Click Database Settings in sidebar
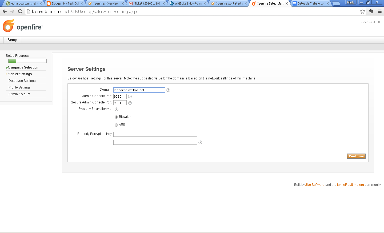Viewport: 384px width, 233px height. pos(22,81)
